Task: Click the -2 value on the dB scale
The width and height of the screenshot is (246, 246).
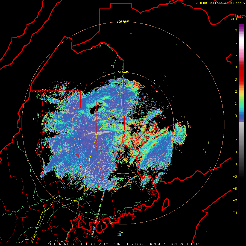Action: point(235,140)
